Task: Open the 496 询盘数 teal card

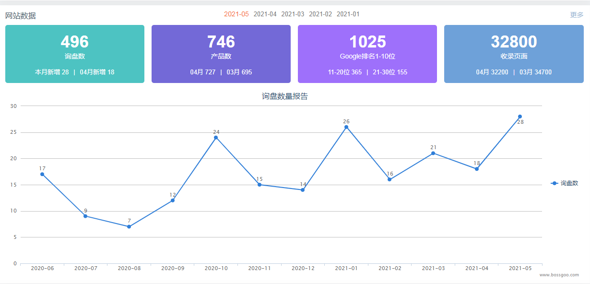Action: click(x=75, y=54)
